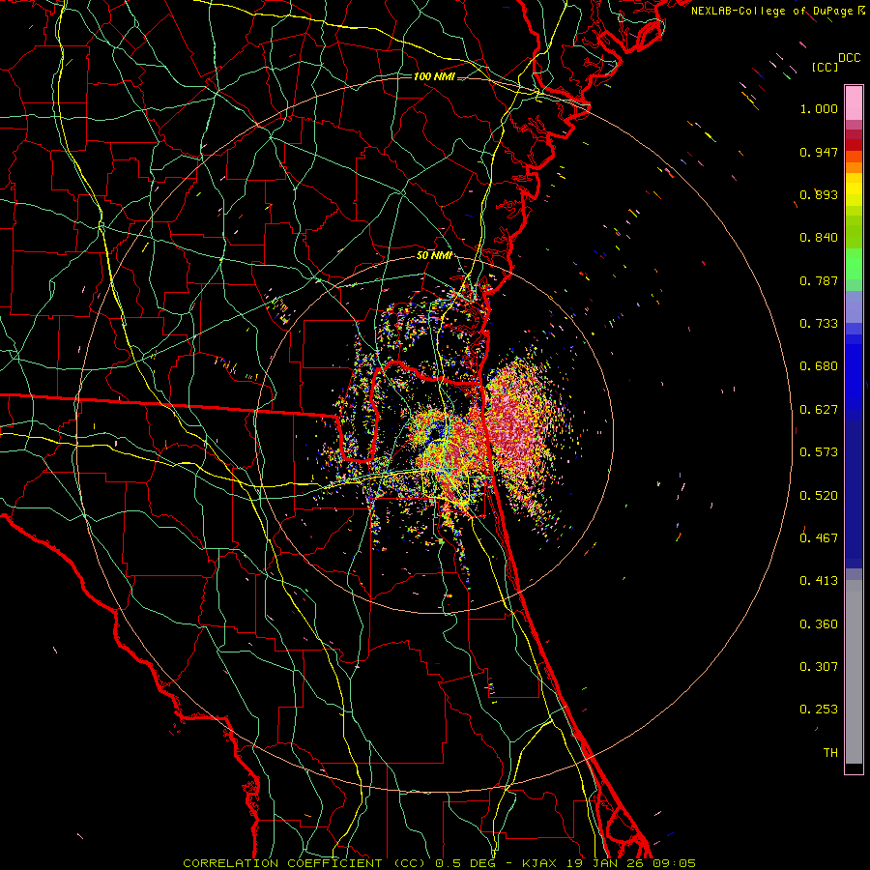
Task: Click the 0.787 scale value
Action: click(x=819, y=280)
